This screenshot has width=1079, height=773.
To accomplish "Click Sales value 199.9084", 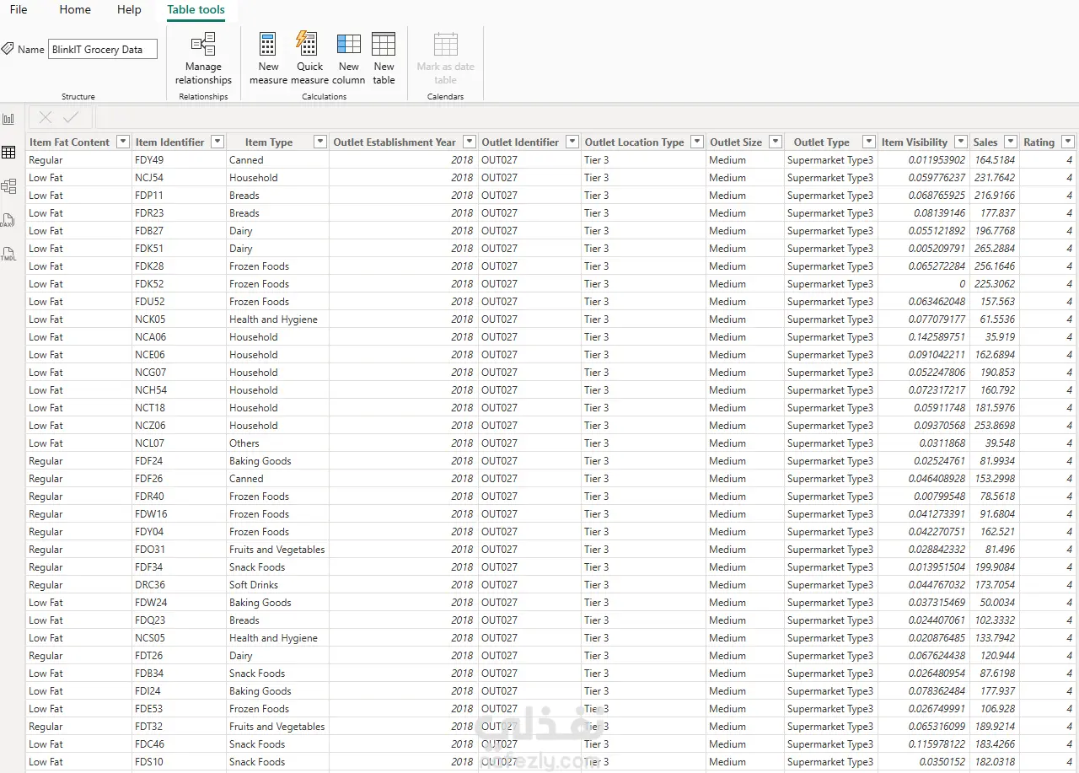I will [994, 567].
